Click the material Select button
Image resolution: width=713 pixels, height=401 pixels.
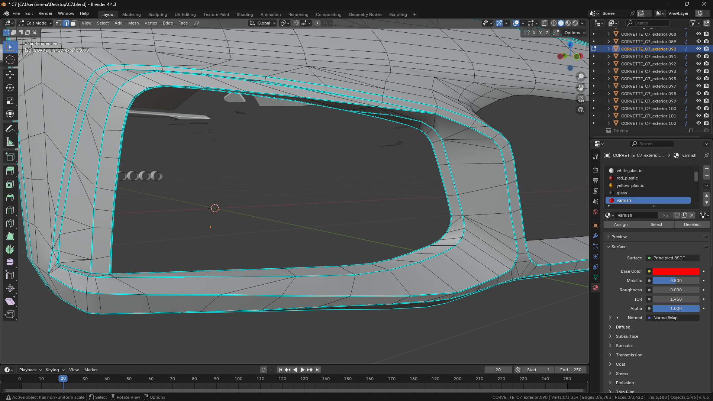(x=656, y=224)
